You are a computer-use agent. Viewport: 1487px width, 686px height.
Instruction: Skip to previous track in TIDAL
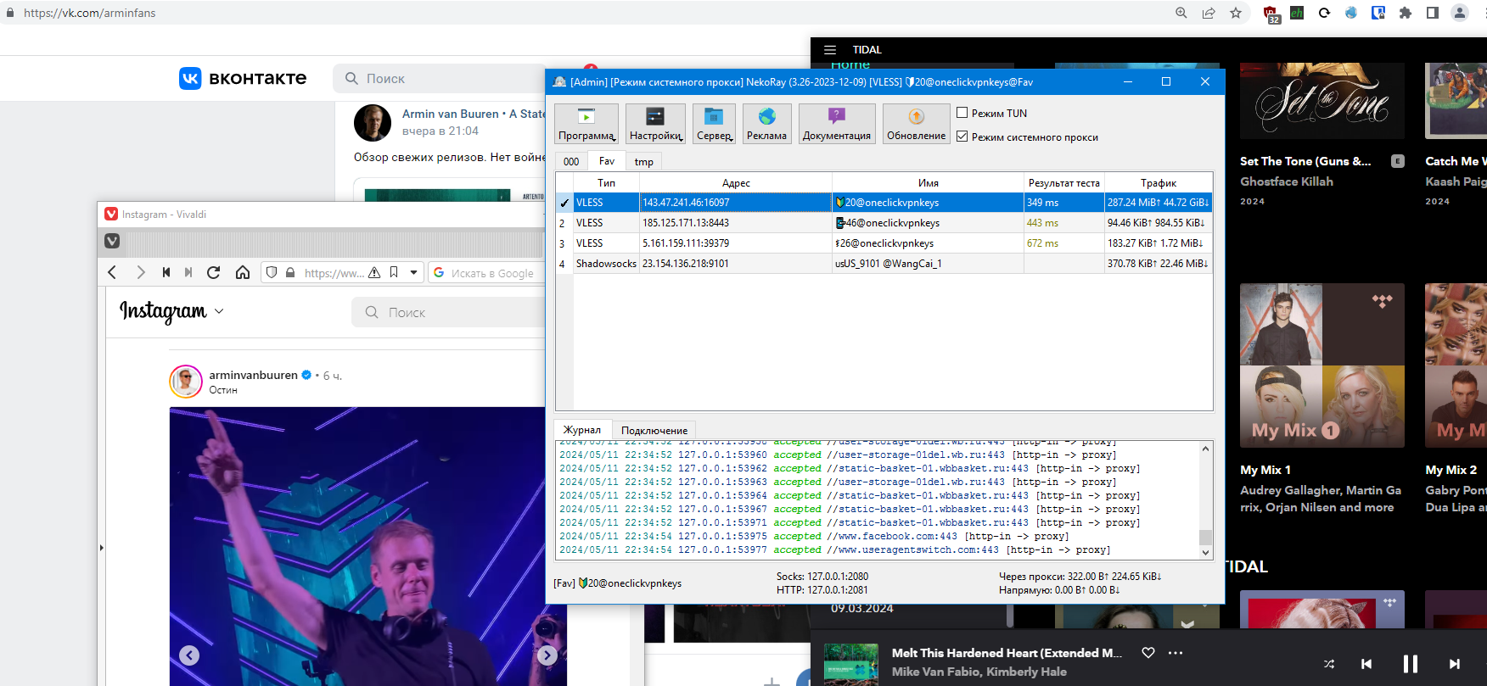[x=1366, y=664]
